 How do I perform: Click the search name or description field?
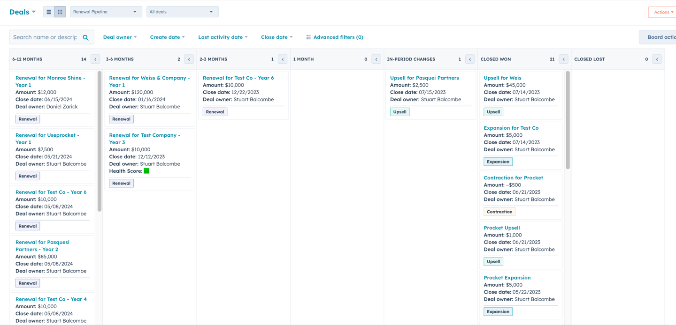[46, 37]
